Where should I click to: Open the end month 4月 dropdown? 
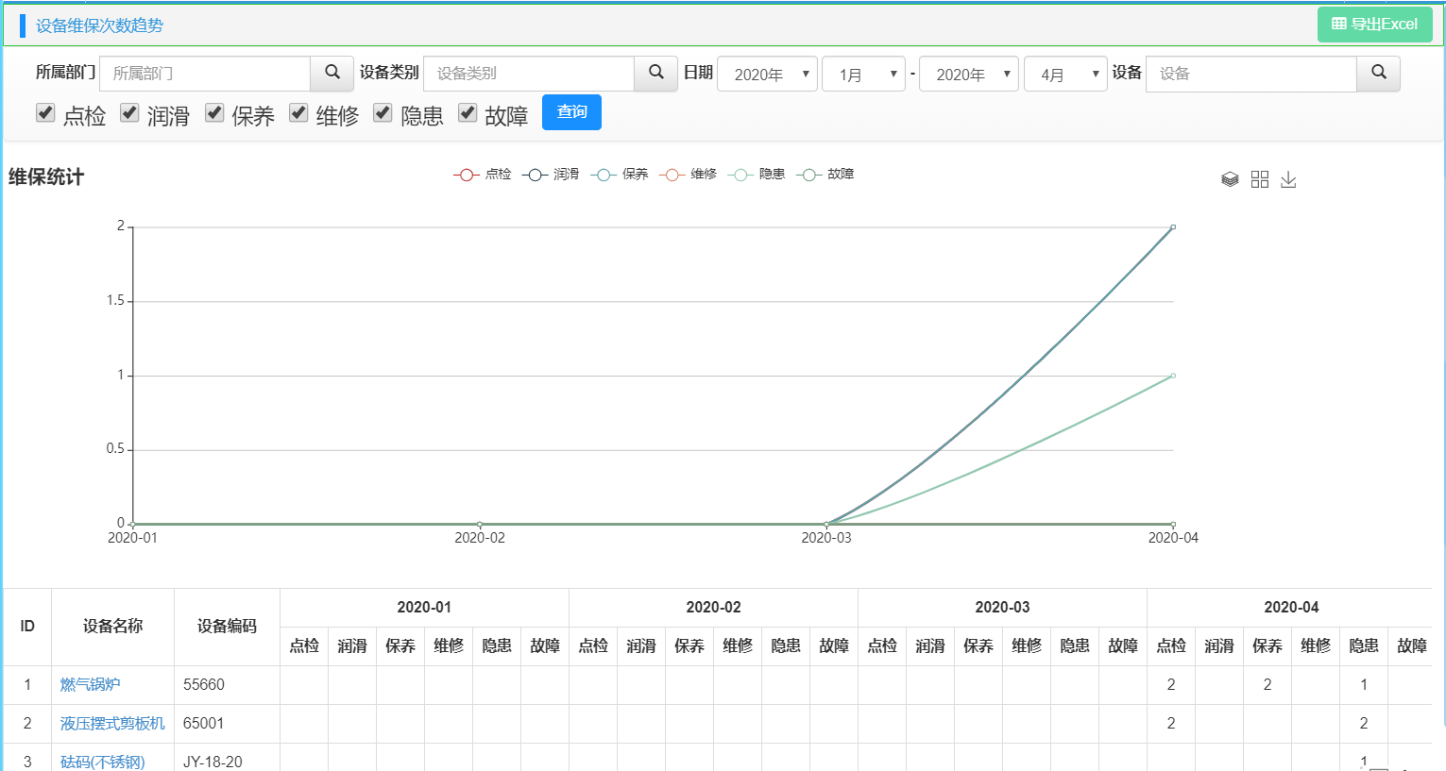(x=1065, y=74)
